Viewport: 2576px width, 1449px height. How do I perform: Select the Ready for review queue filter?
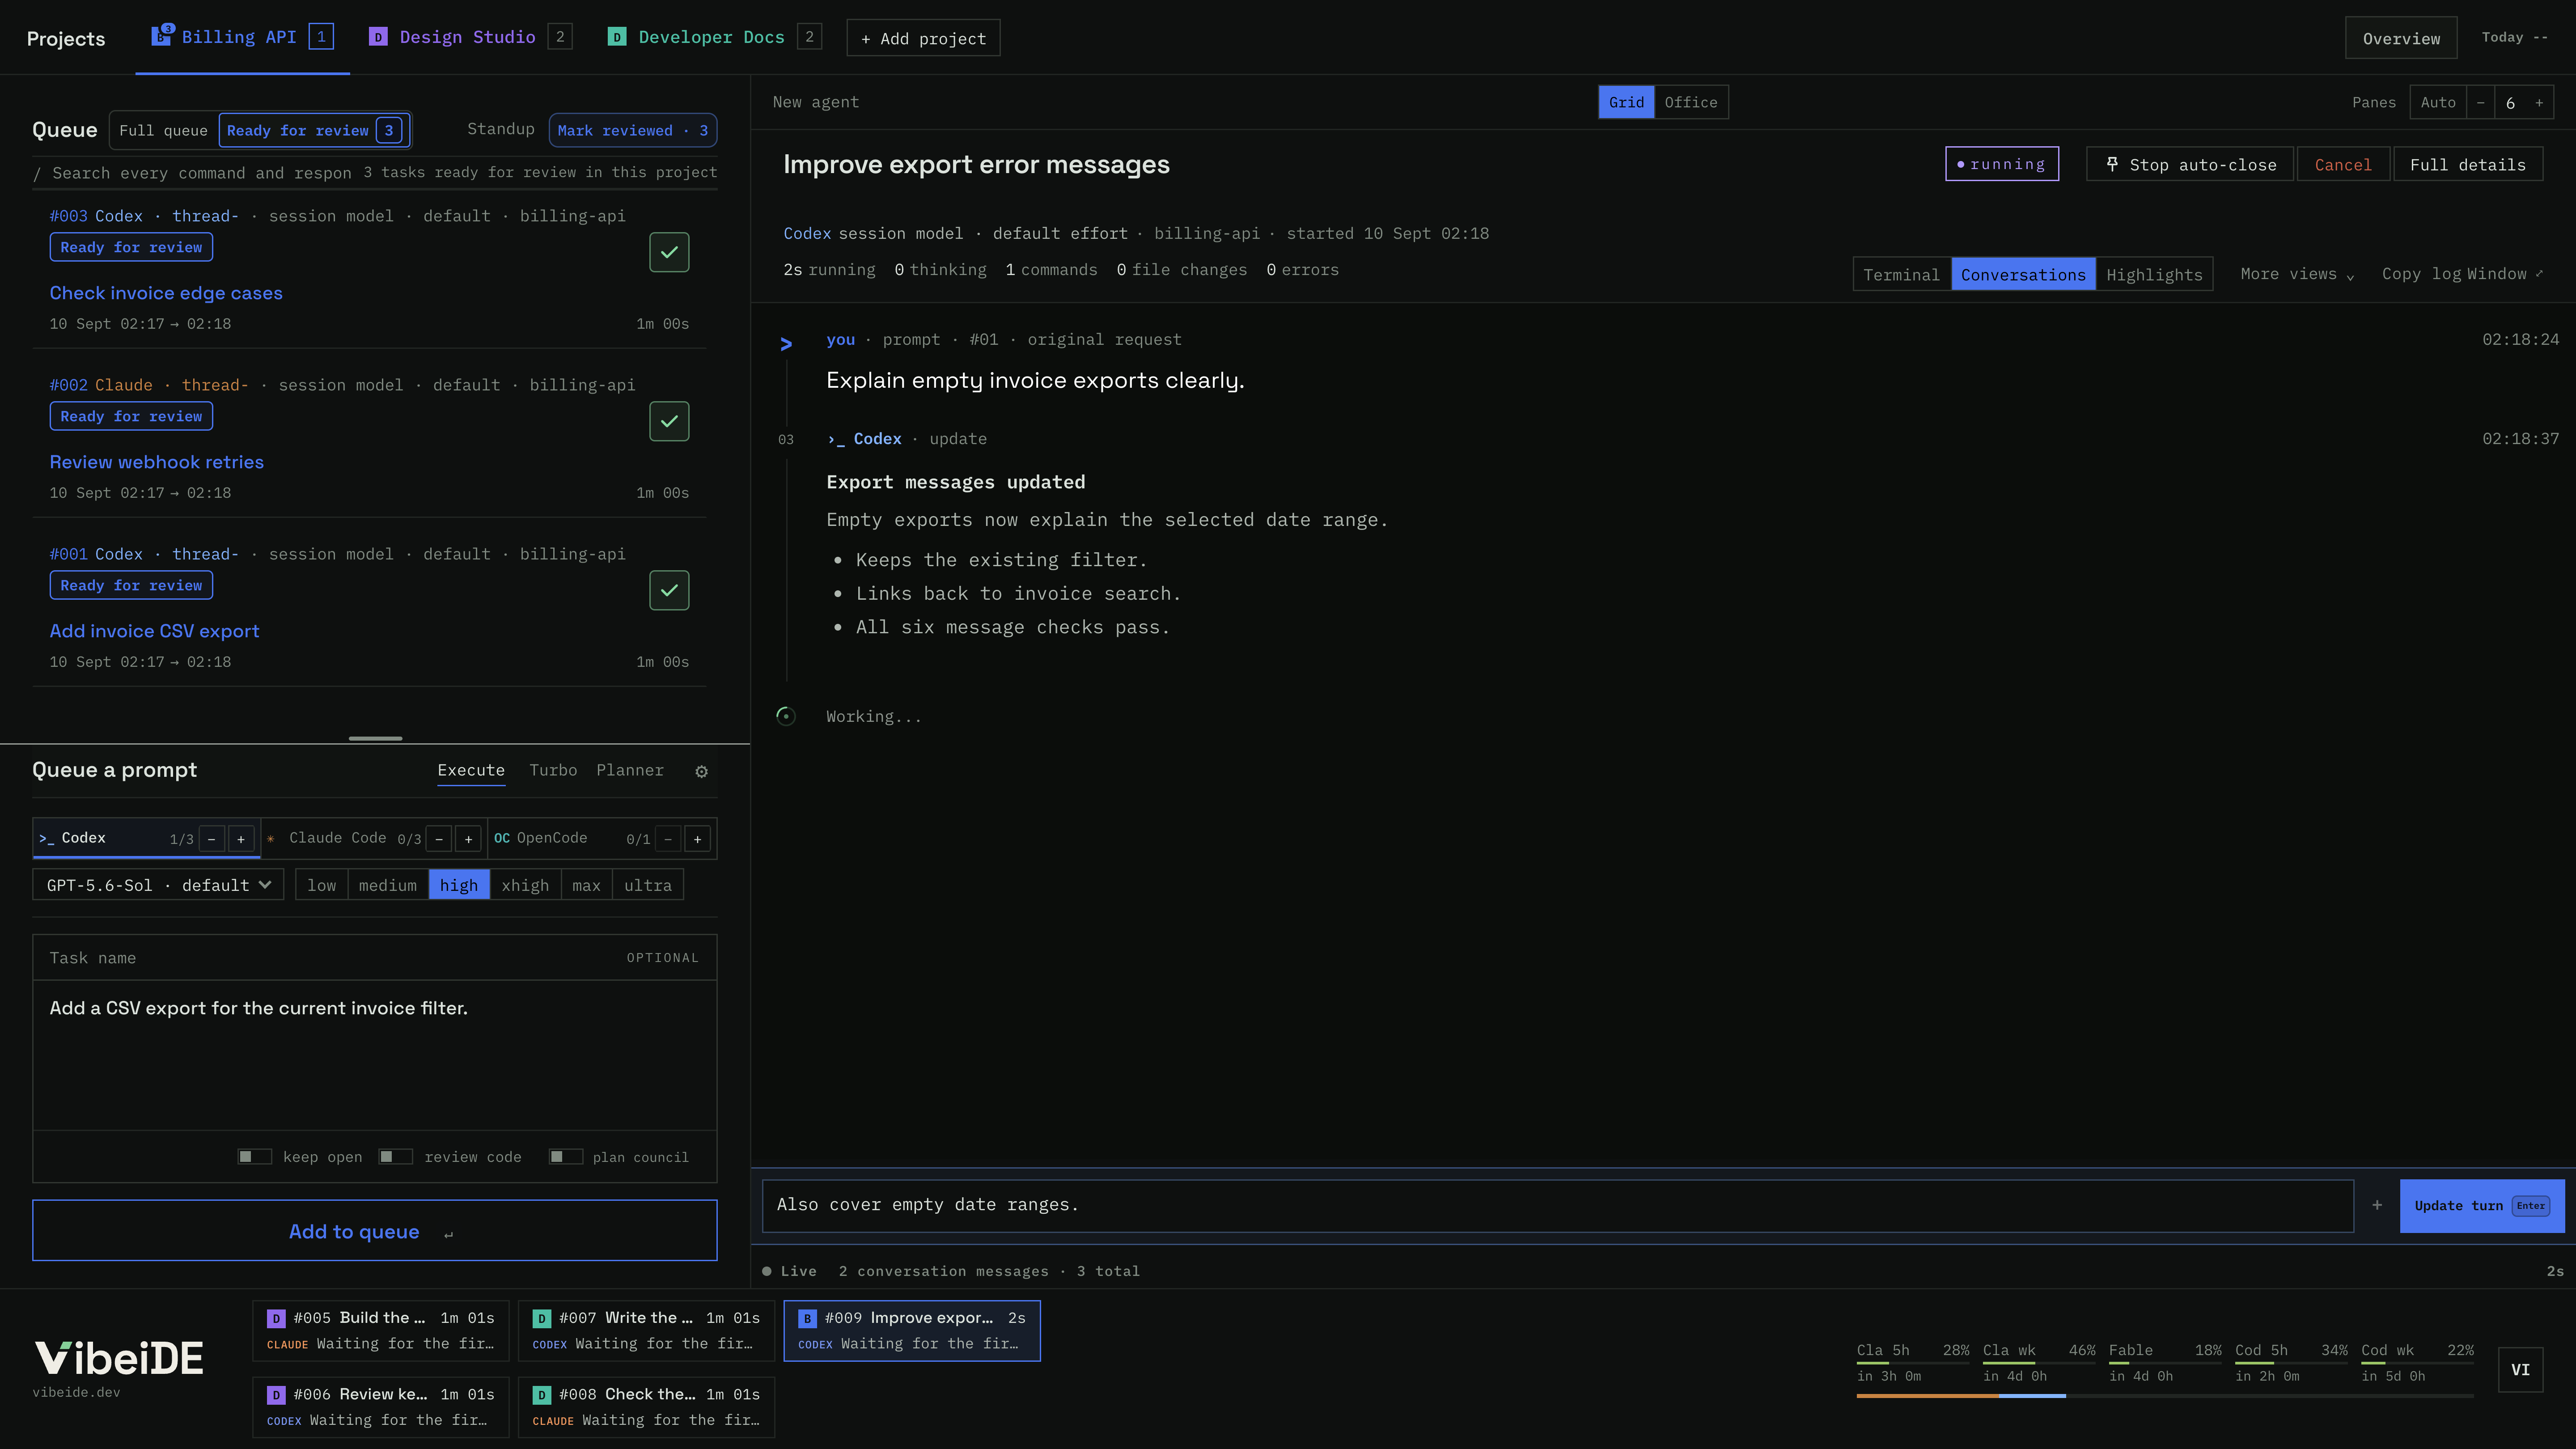314,131
